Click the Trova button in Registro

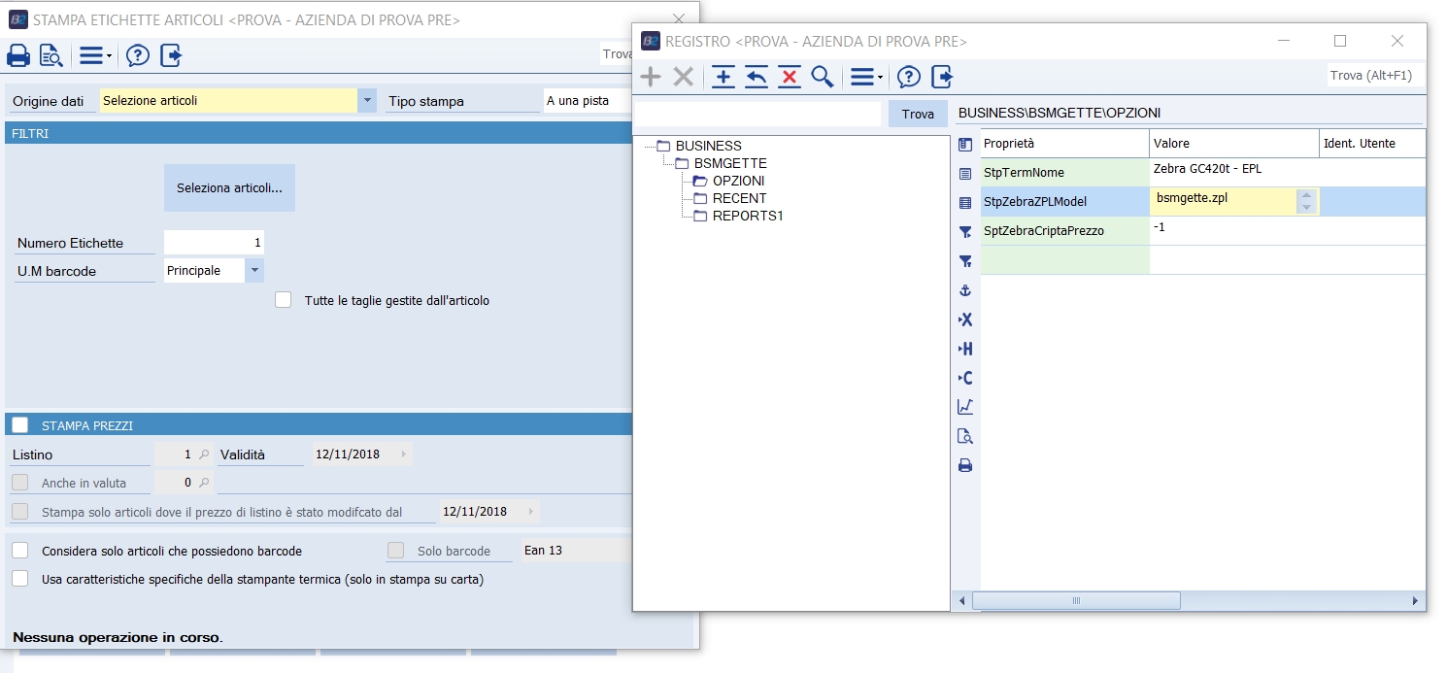918,114
